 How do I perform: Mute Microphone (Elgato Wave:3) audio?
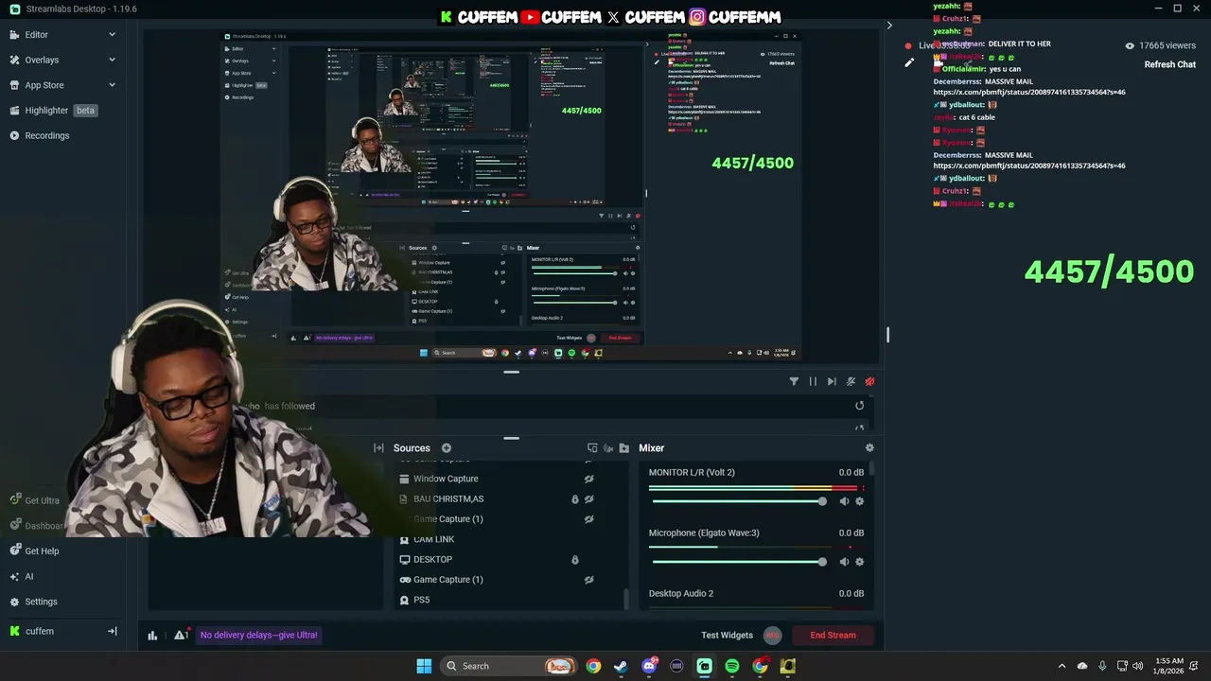click(x=844, y=562)
